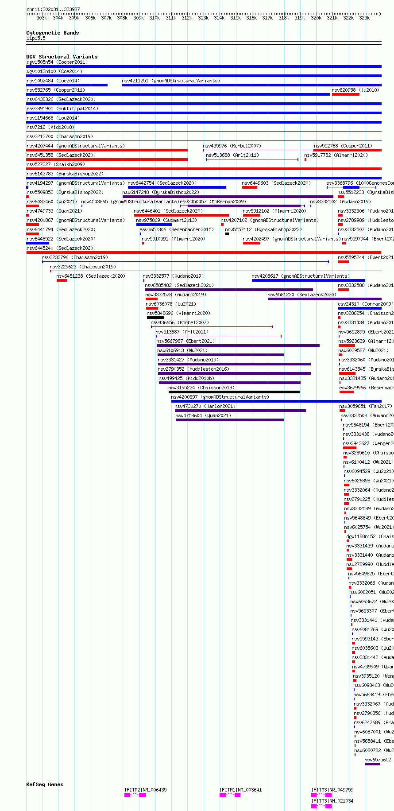Click nsv6451238 (Sedlazeck2020) label
The height and width of the screenshot is (811, 394).
click(91, 276)
